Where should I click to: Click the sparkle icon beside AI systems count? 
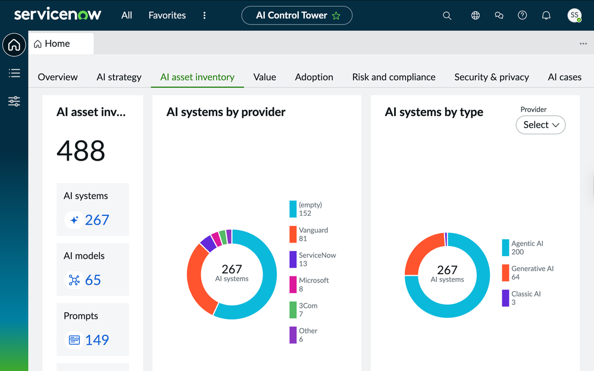(x=73, y=220)
